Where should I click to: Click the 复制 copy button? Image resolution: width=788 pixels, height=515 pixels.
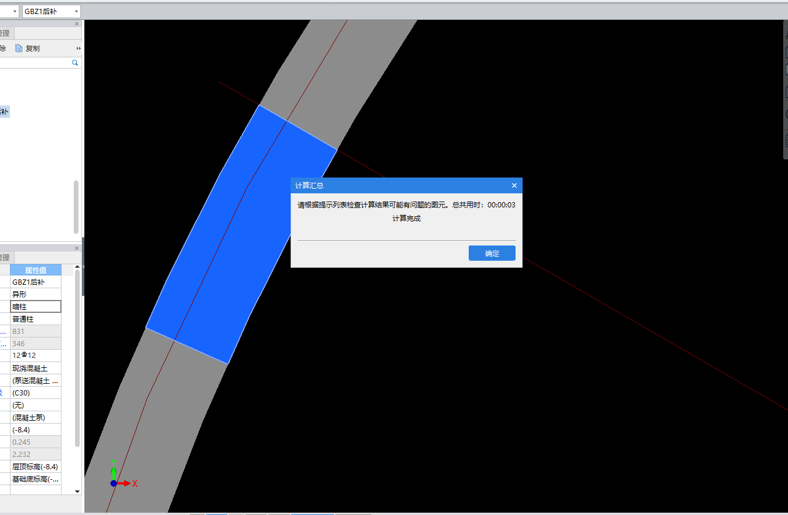pyautogui.click(x=28, y=48)
